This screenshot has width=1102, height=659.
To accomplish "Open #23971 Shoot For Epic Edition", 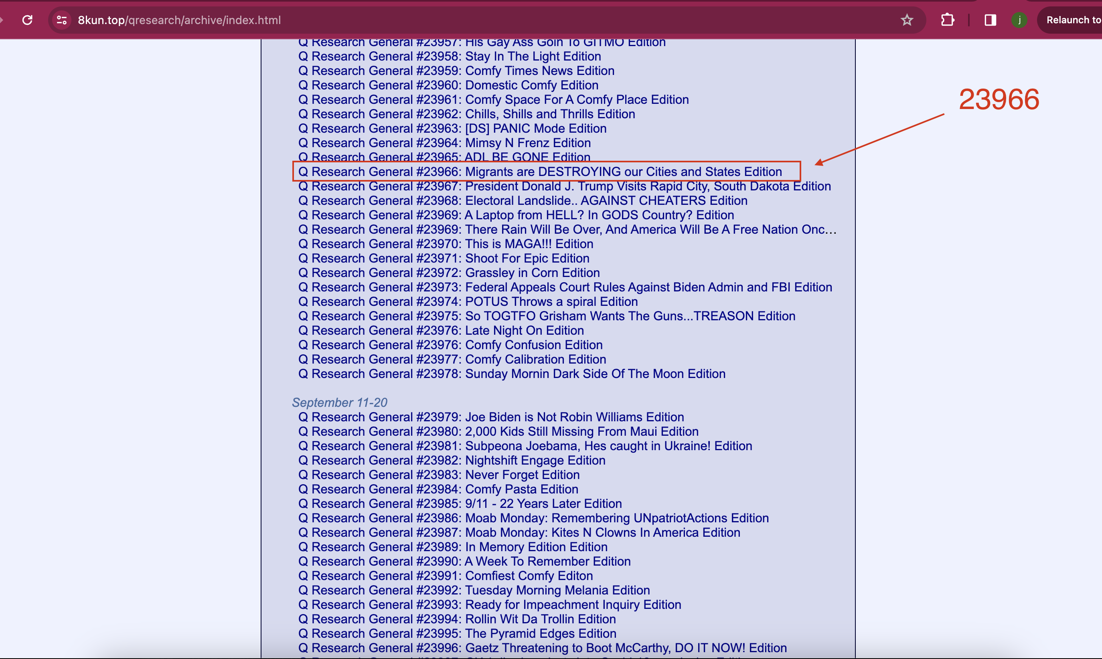I will tap(444, 259).
